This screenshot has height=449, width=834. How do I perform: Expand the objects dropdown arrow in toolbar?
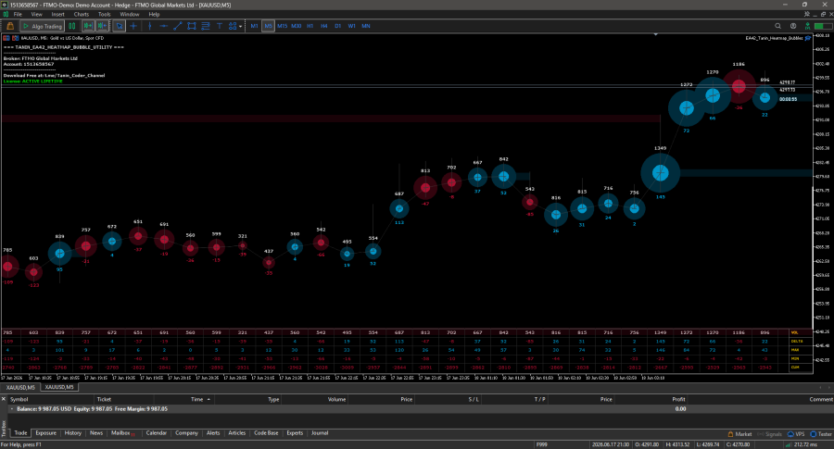[x=240, y=26]
